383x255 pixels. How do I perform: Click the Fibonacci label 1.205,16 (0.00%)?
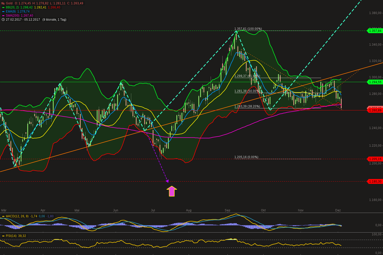coord(246,157)
